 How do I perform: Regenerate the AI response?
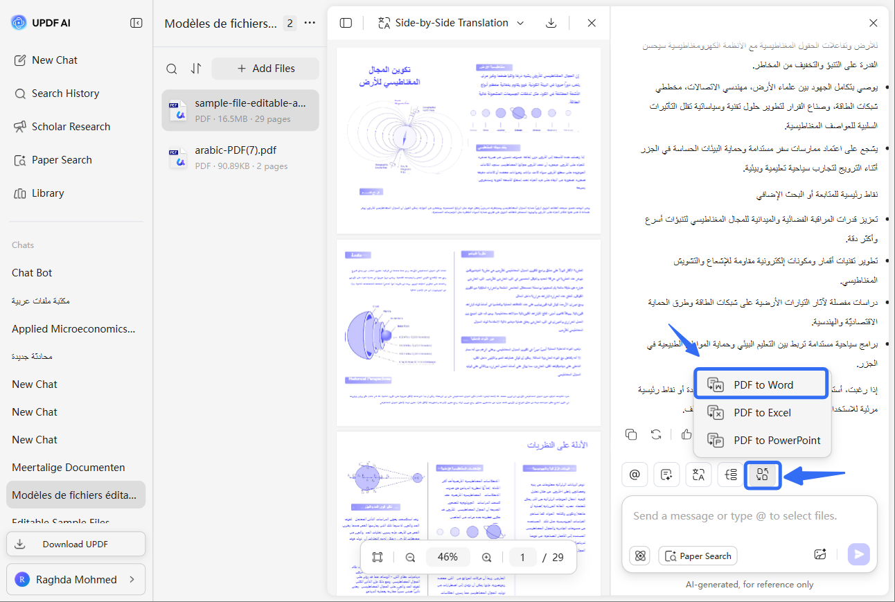click(x=656, y=434)
